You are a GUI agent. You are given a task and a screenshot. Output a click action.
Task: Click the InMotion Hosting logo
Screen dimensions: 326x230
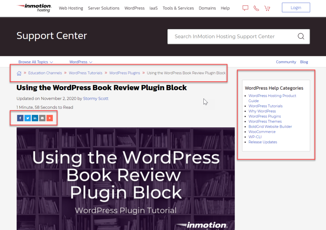tap(34, 8)
